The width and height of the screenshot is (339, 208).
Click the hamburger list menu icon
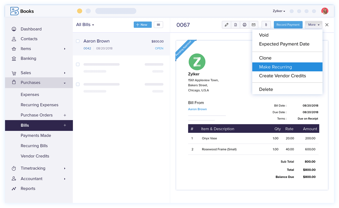[x=158, y=25]
